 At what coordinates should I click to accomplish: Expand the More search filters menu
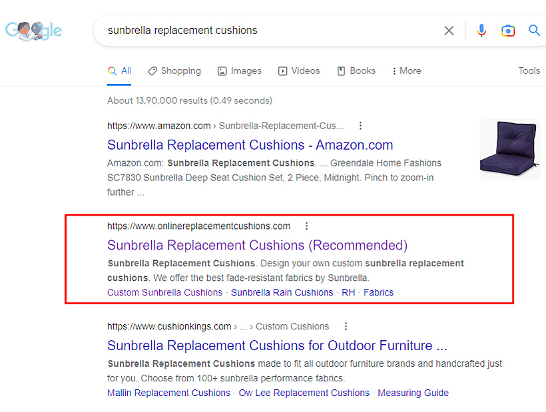(x=407, y=71)
